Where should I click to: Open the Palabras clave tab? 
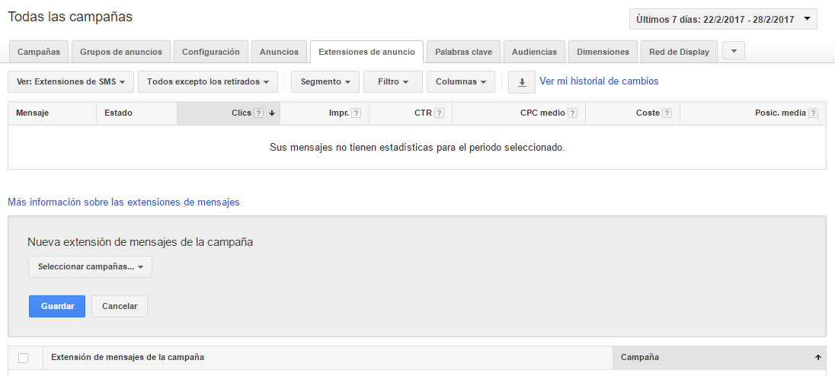click(x=463, y=52)
